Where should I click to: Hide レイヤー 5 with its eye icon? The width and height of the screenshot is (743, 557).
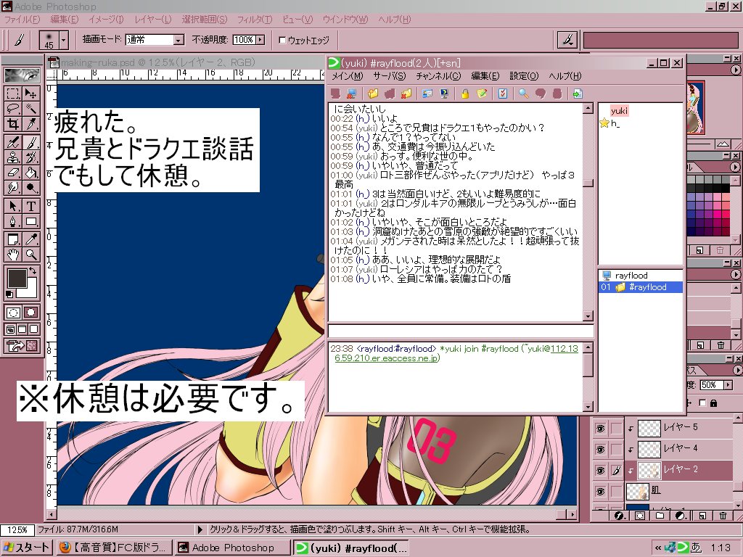[600, 428]
